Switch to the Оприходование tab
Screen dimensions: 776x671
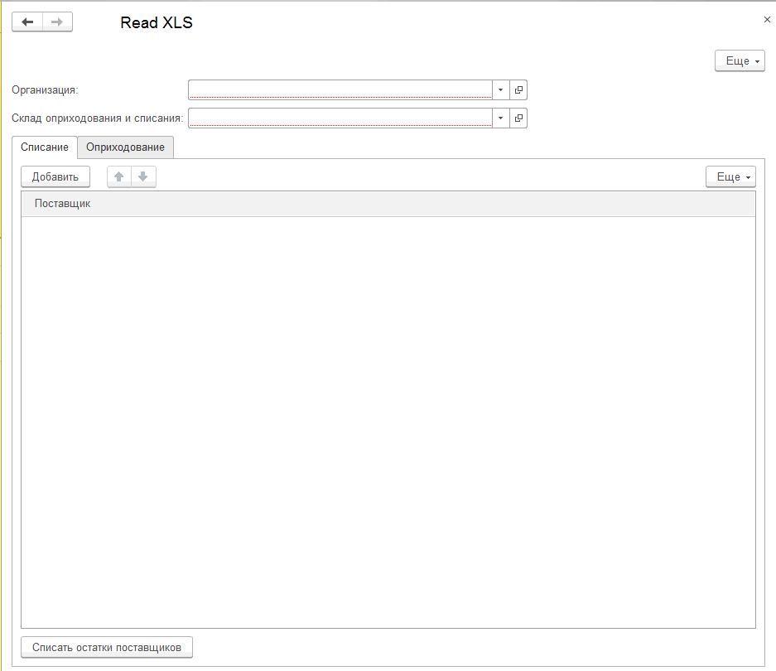coord(125,147)
